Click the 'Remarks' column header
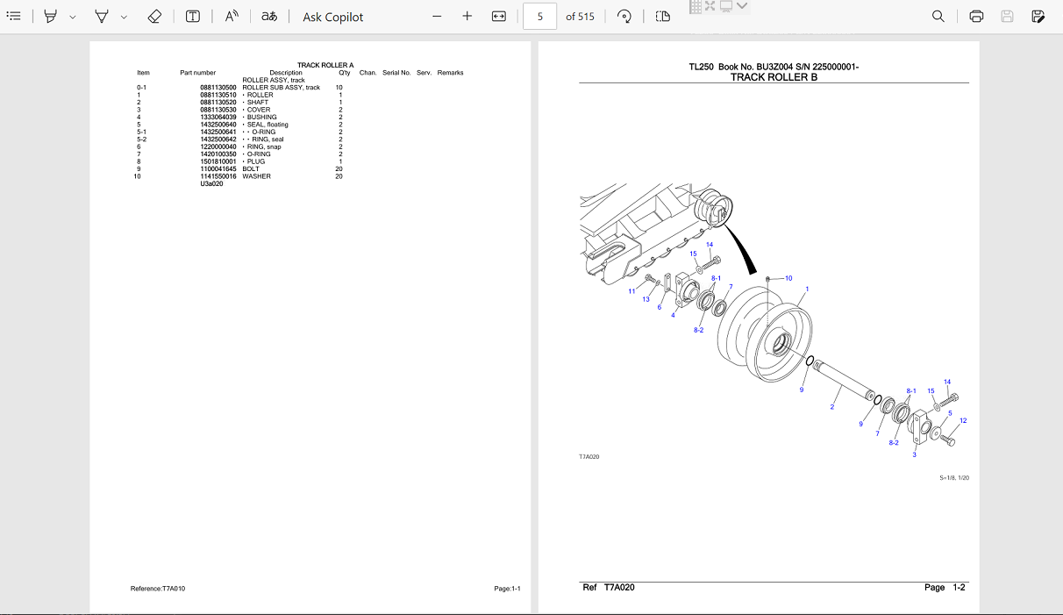Screen dimensions: 1063x615 point(450,73)
